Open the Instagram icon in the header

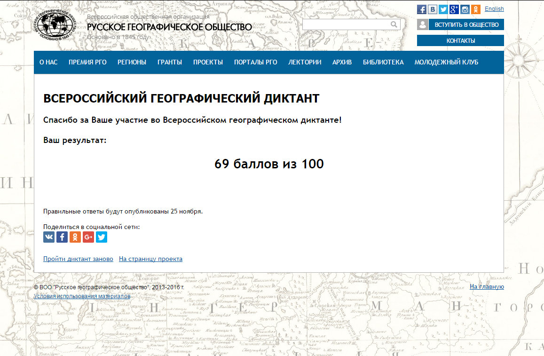click(465, 9)
